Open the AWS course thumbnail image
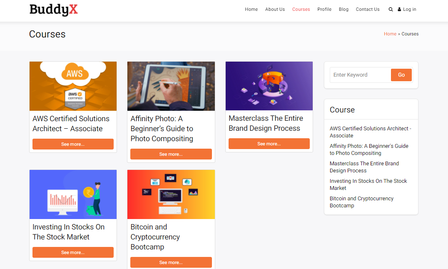Screen dimensions: 448x269 click(73, 86)
